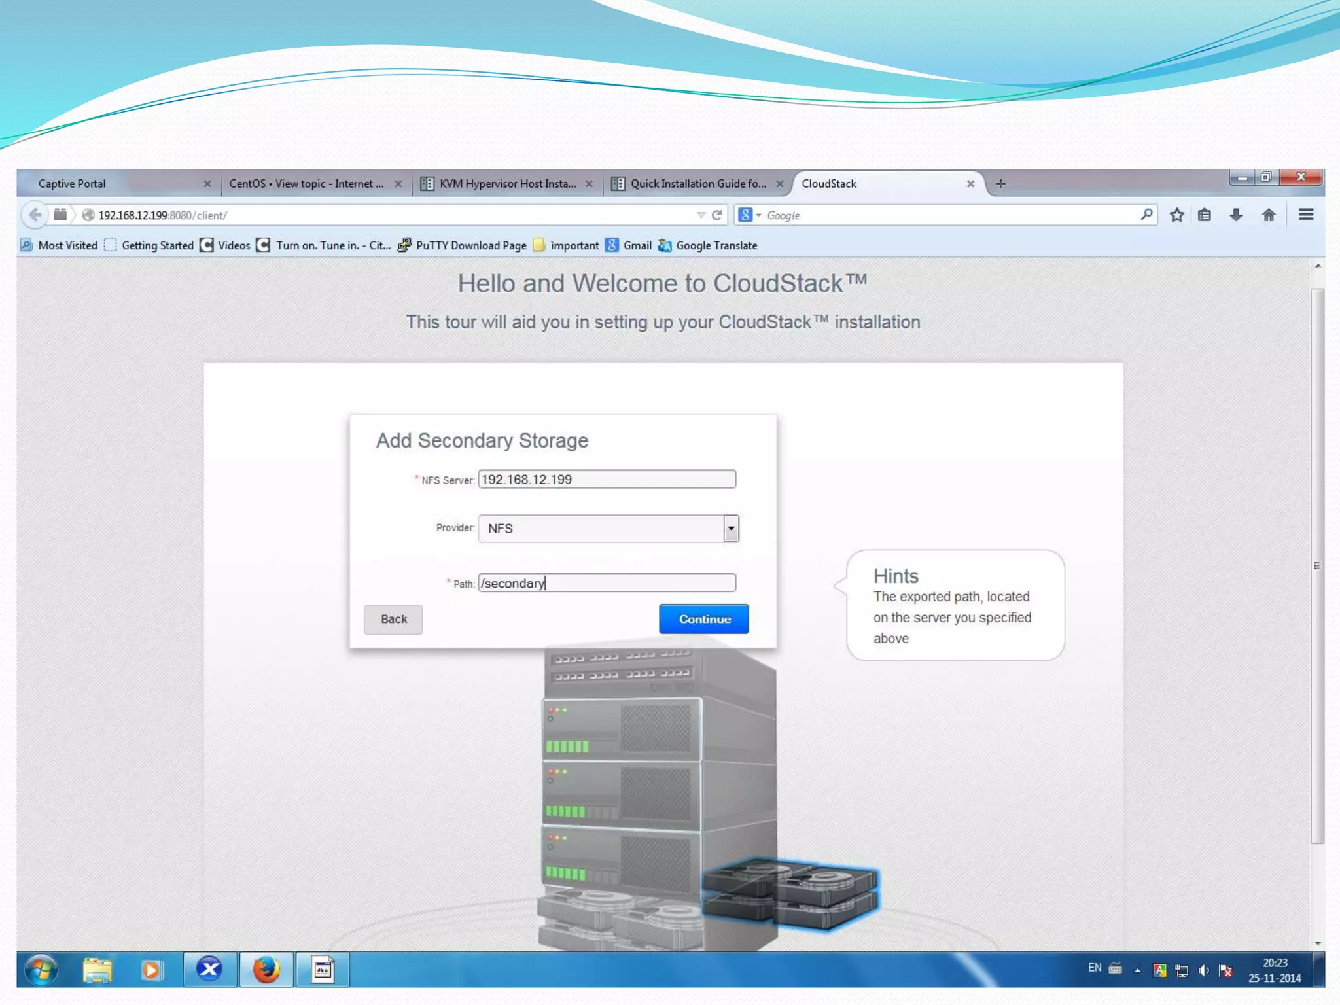Viewport: 1340px width, 1005px height.
Task: Expand the URL history dropdown arrow
Action: pos(701,215)
